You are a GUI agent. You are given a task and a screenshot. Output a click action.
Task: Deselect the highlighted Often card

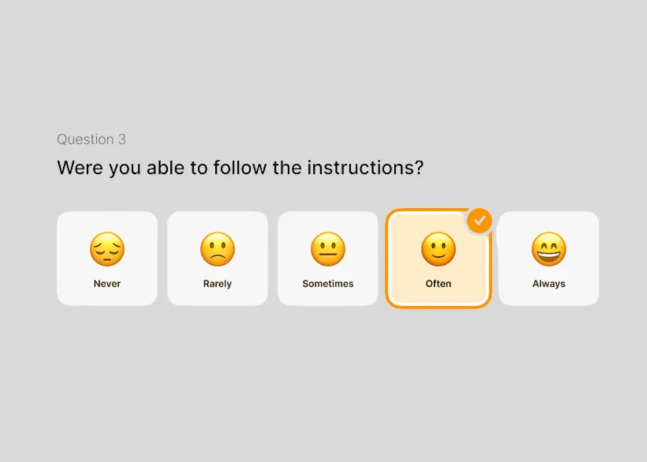tap(438, 265)
